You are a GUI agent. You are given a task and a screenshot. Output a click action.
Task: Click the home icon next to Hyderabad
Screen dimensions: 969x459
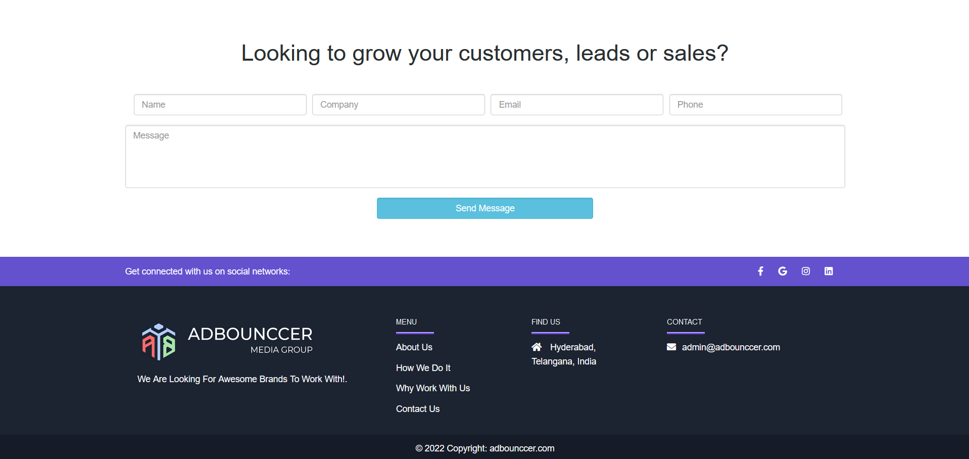pos(537,347)
